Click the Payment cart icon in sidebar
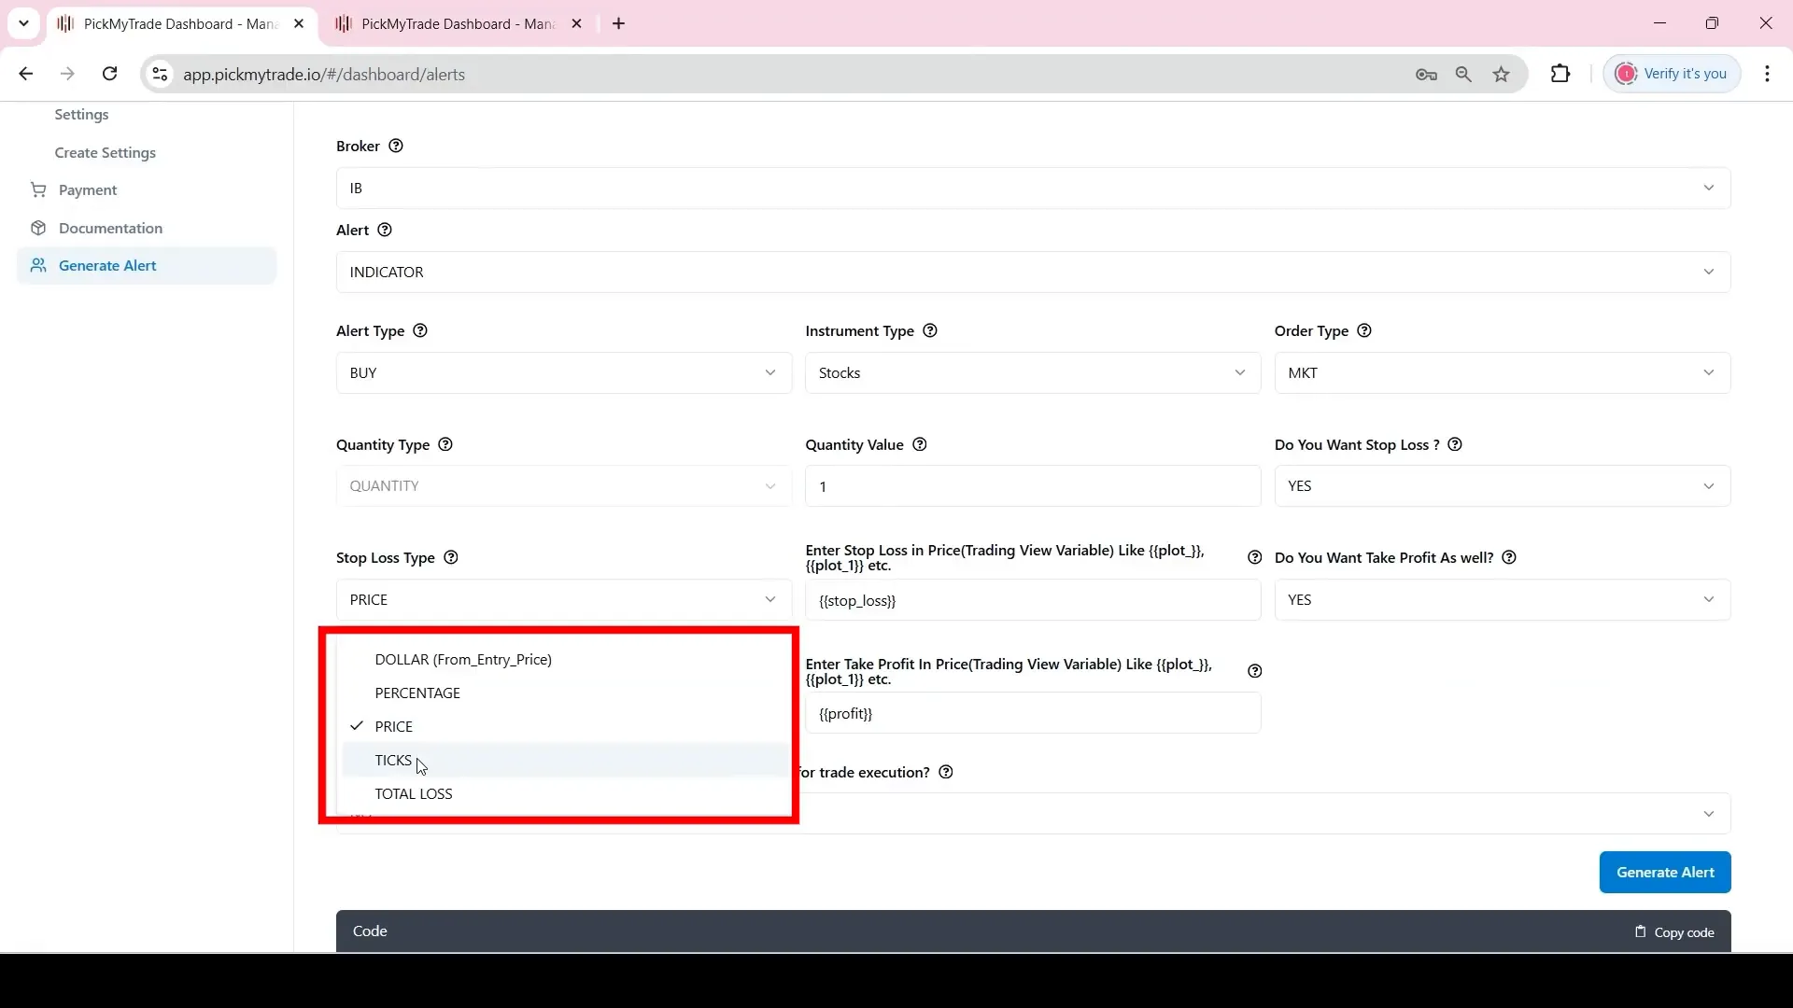This screenshot has height=1008, width=1793. point(38,190)
